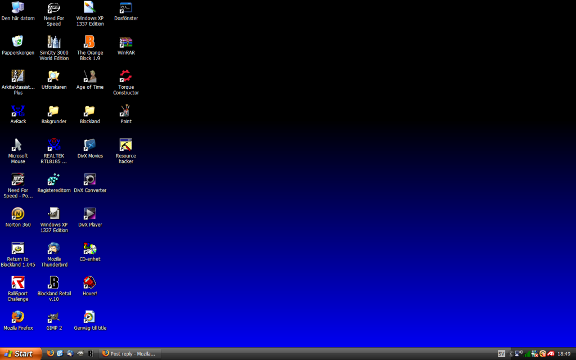The image size is (576, 360).
Task: Select the Norton 360 desktop icon
Action: tap(18, 214)
